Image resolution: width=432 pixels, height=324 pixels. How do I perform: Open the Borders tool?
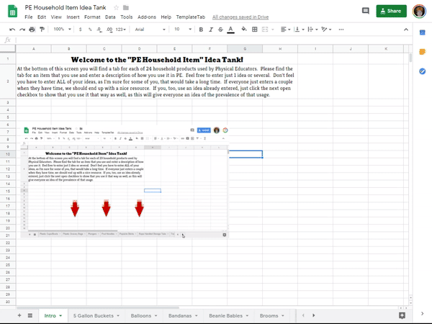tap(255, 30)
